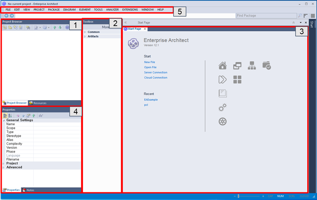This screenshot has width=317, height=200.
Task: Open the DIAGRAM menu
Action: coord(70,9)
